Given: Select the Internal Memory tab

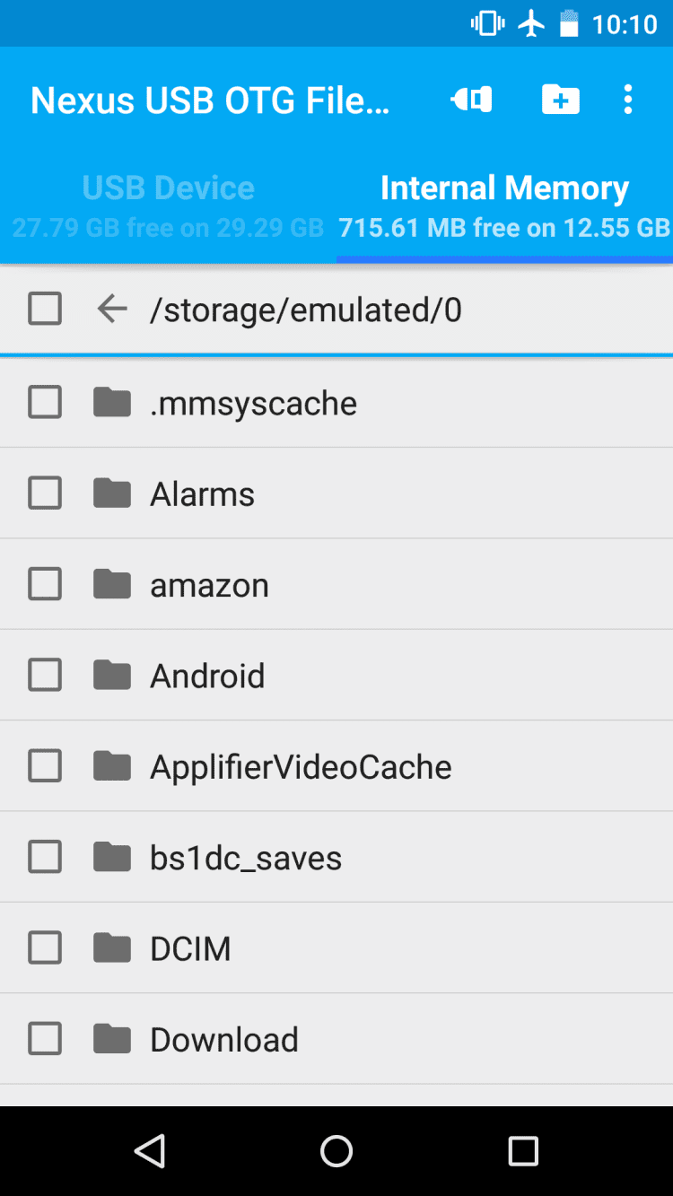Looking at the screenshot, I should [504, 205].
